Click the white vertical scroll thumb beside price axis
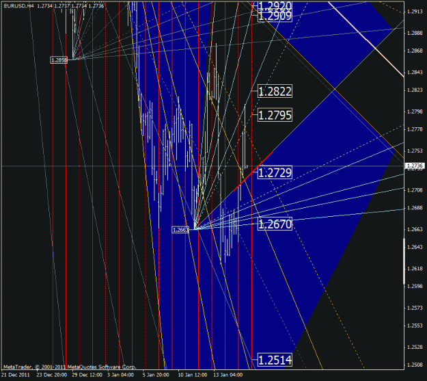 point(404,261)
